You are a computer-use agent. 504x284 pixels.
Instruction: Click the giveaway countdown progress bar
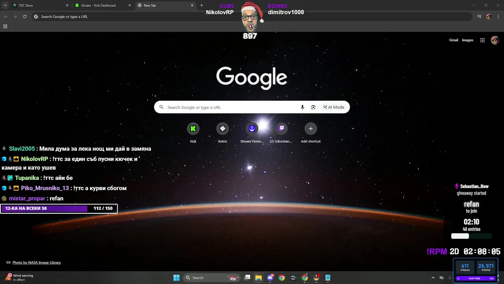point(471,236)
